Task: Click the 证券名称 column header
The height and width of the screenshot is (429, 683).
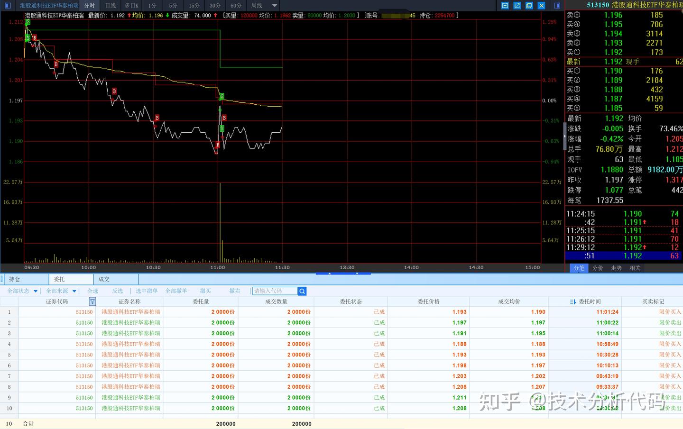Action: click(129, 301)
